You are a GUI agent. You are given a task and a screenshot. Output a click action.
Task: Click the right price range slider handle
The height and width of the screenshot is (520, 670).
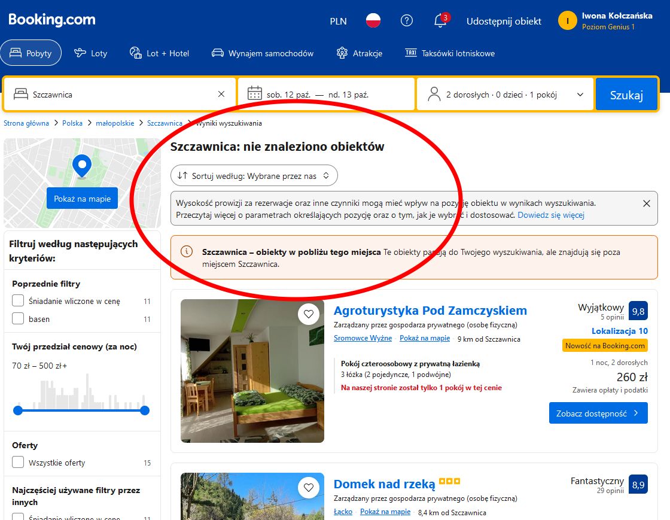pos(145,410)
